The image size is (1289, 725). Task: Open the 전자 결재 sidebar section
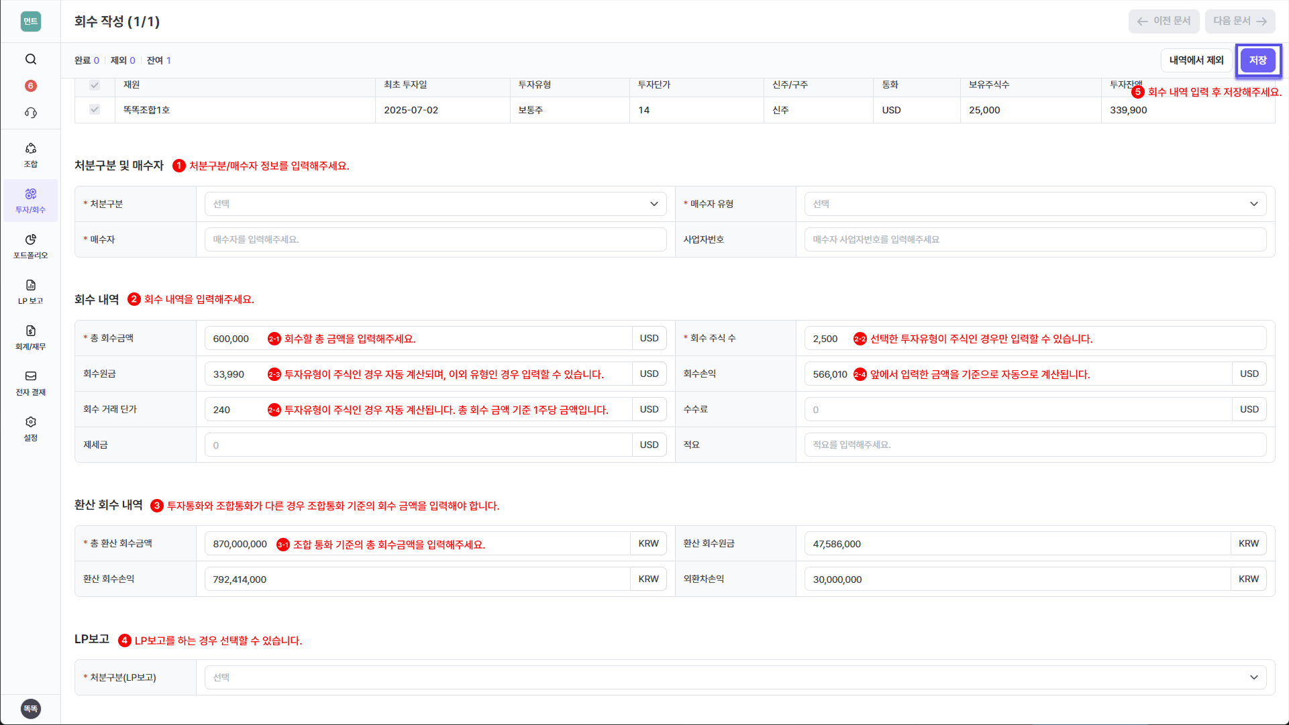point(31,383)
